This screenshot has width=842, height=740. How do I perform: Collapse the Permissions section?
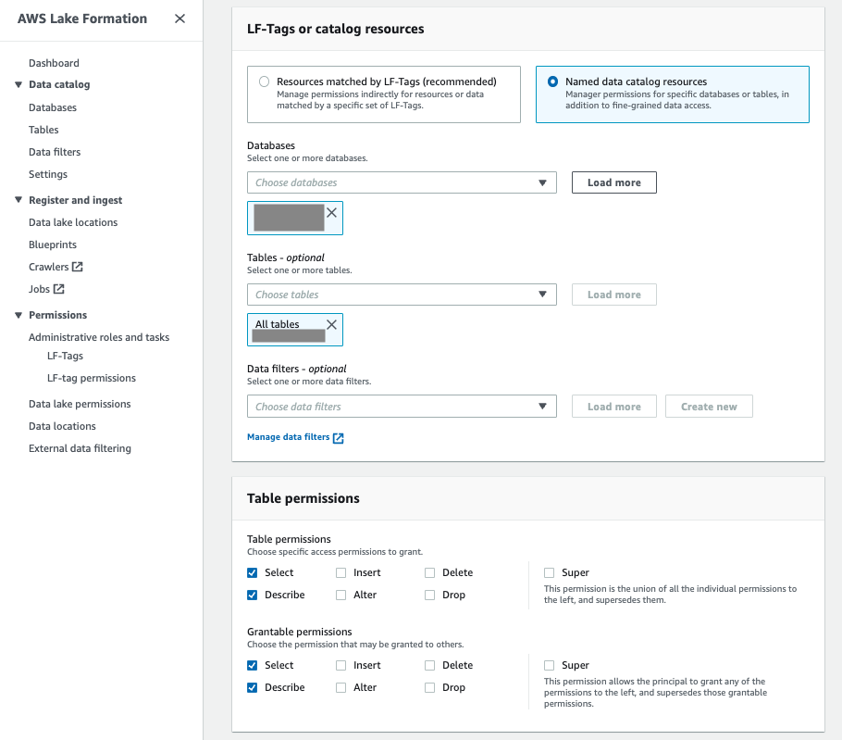point(18,315)
